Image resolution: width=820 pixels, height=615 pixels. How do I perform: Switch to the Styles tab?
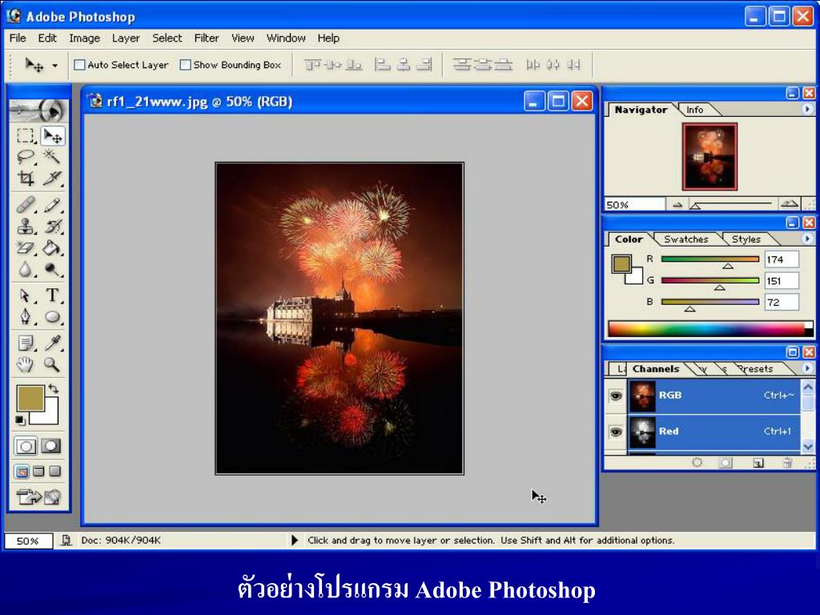click(x=746, y=239)
